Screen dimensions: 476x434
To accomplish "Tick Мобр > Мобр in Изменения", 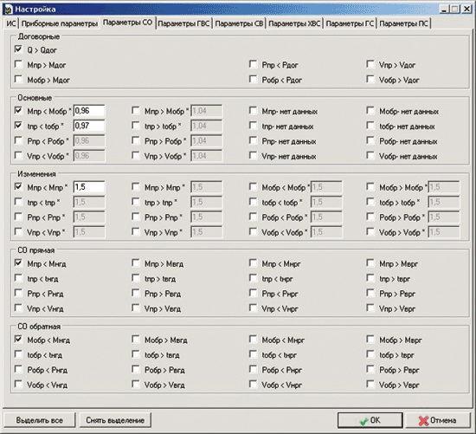I will coord(370,186).
